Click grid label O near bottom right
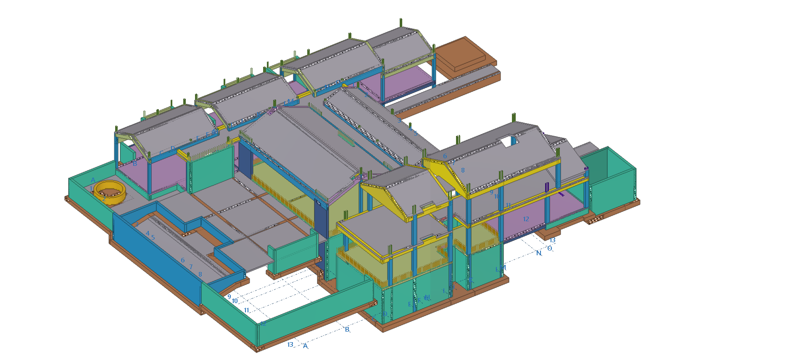This screenshot has width=791, height=356. 549,249
